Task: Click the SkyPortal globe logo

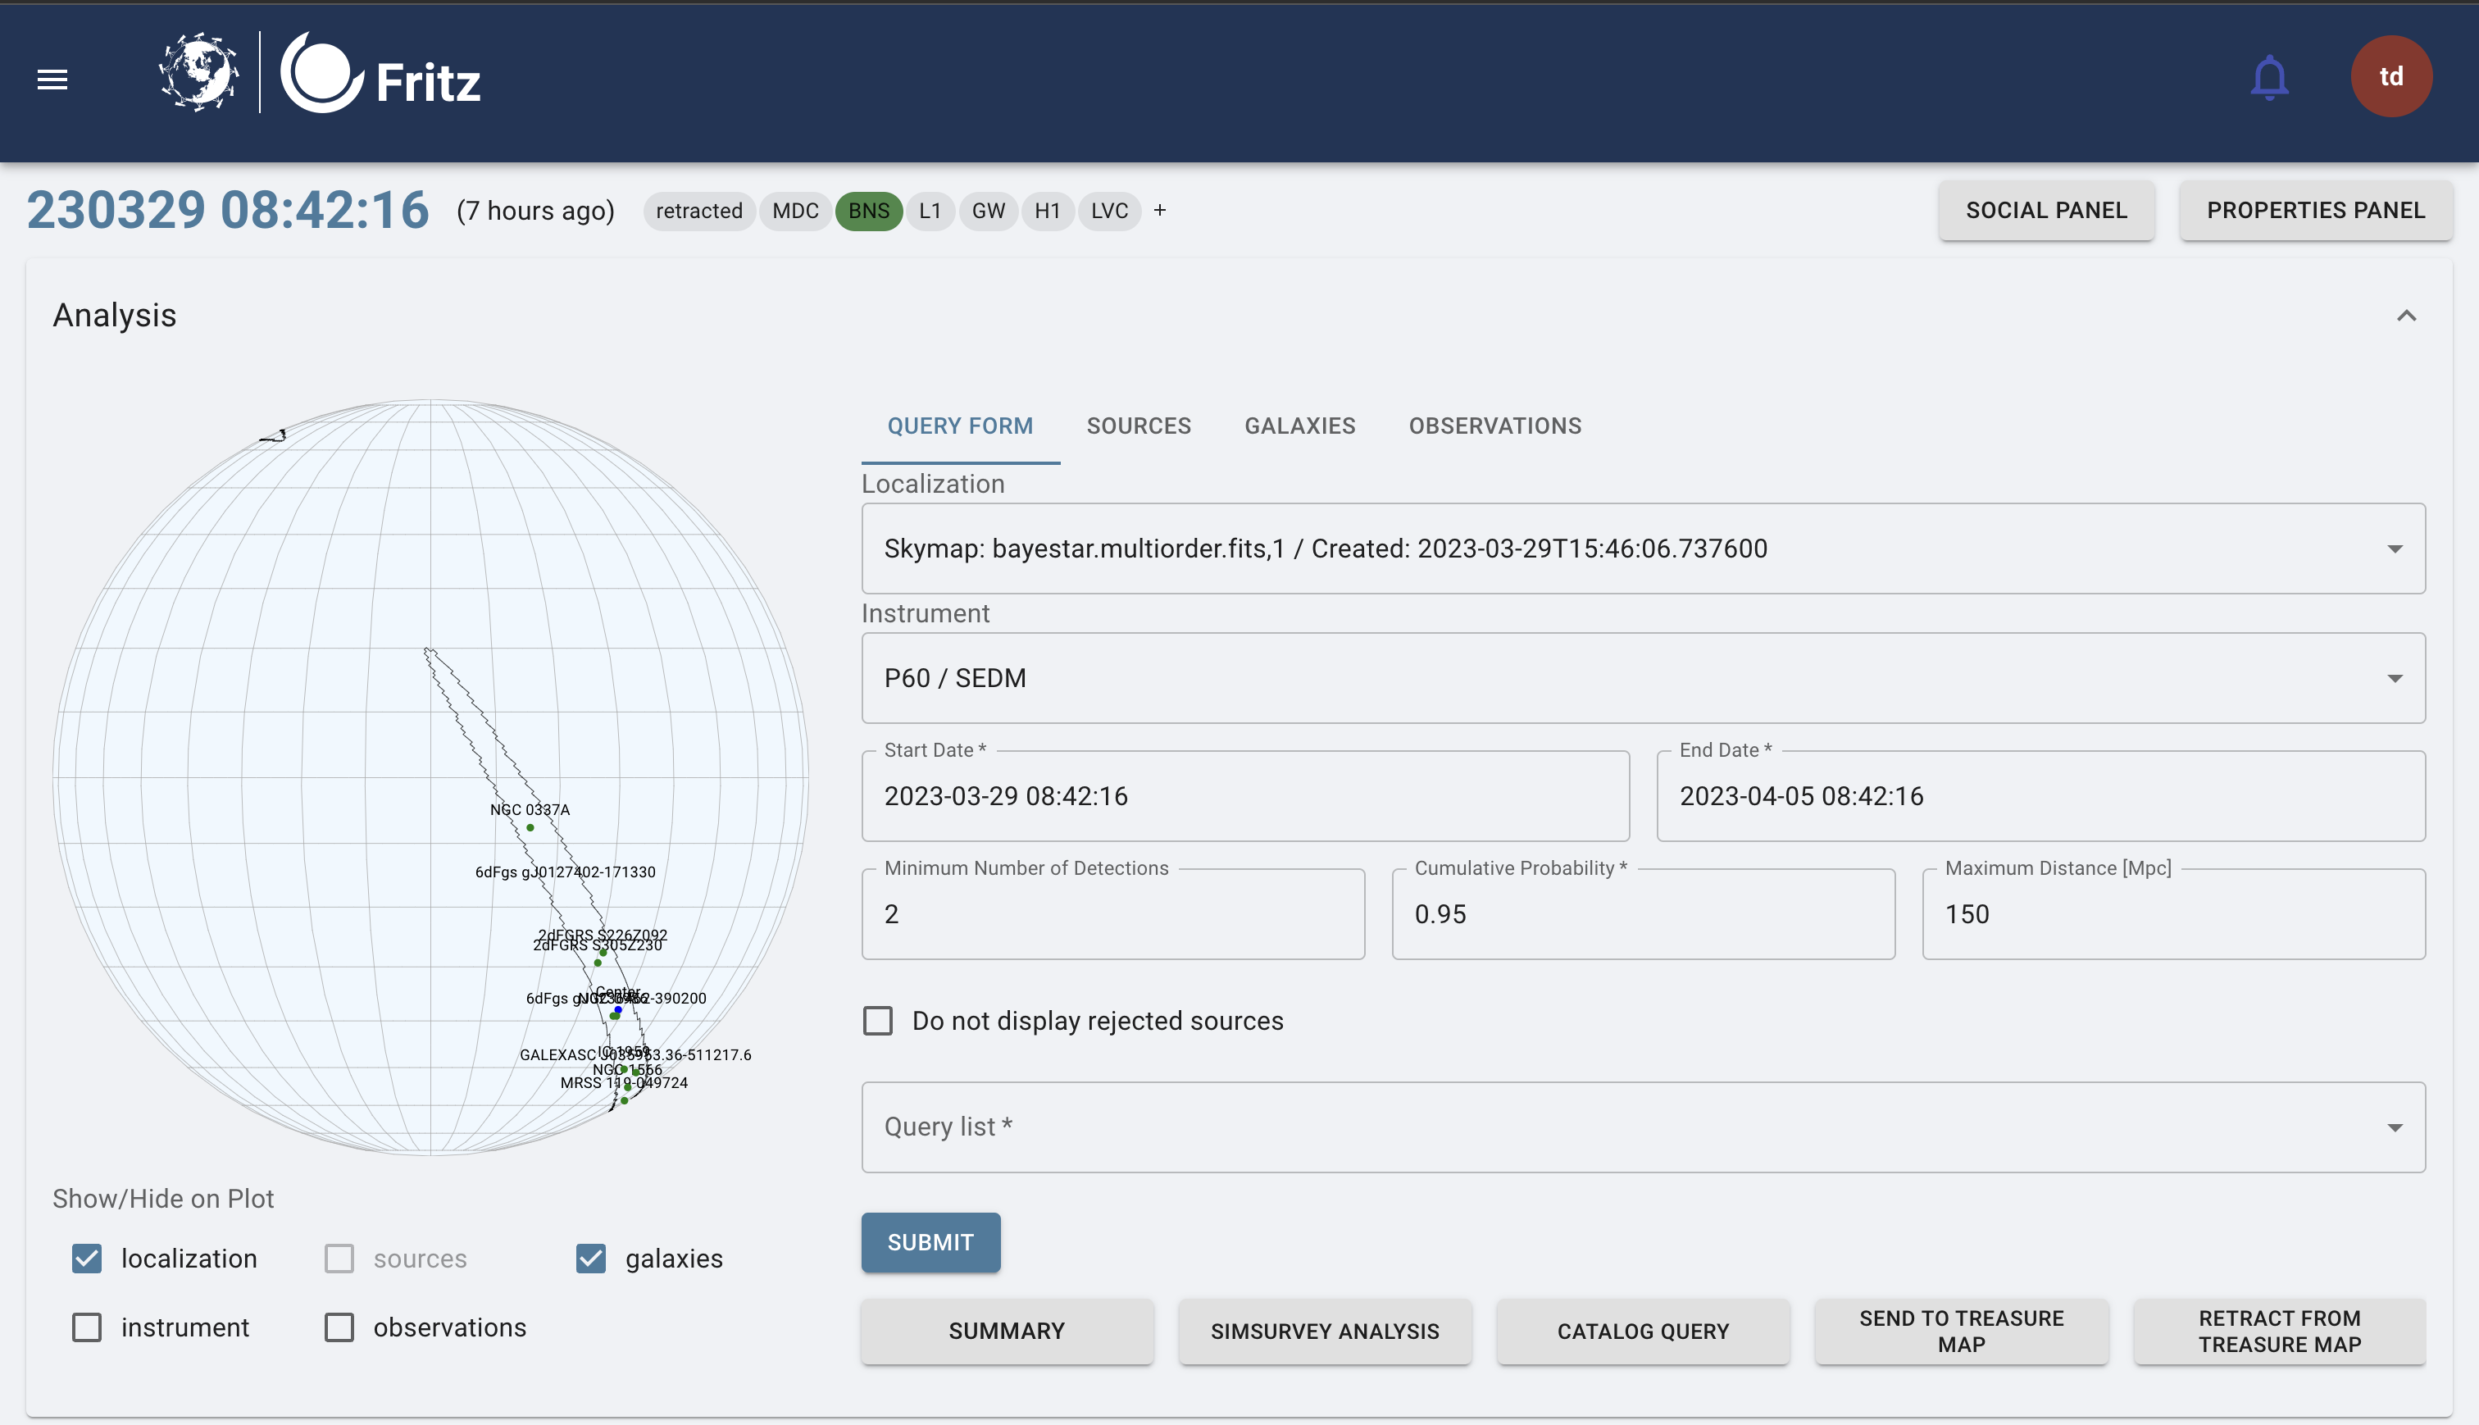Action: pyautogui.click(x=198, y=72)
